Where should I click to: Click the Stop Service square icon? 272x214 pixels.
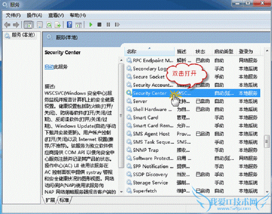point(99,25)
